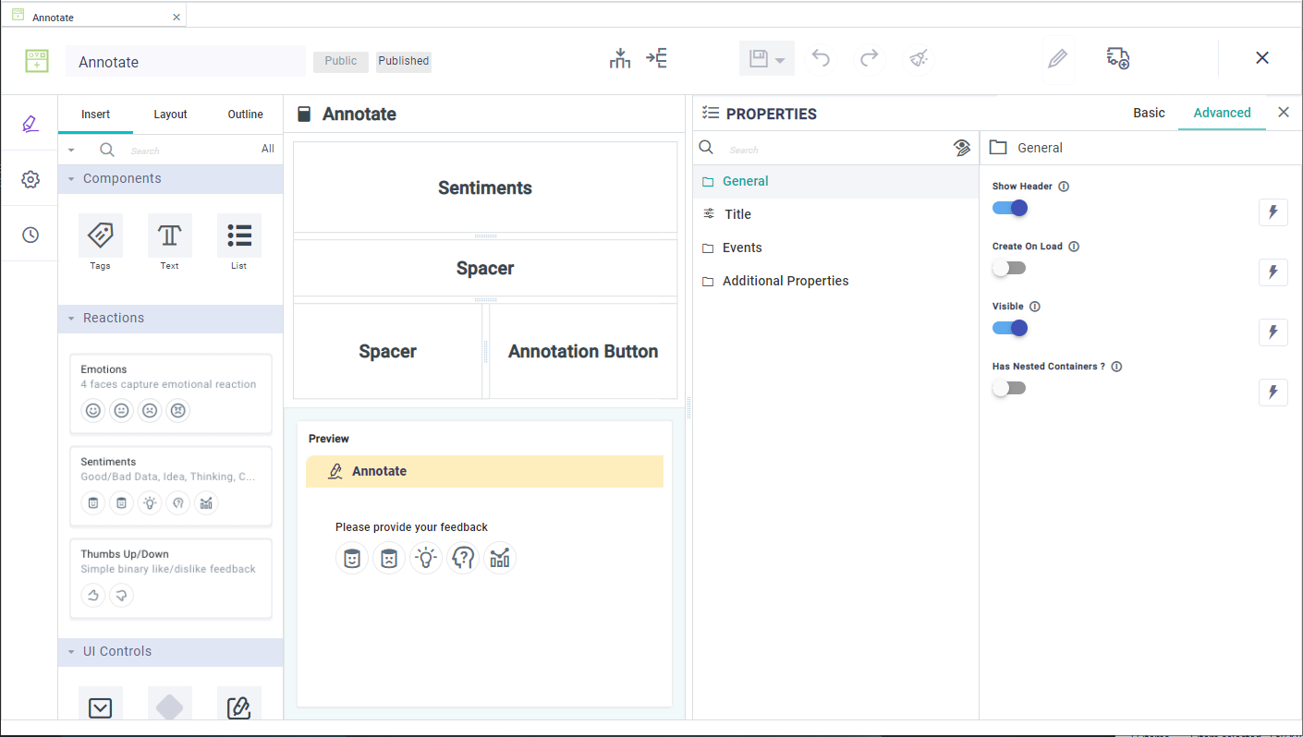The width and height of the screenshot is (1303, 737).
Task: Switch to the Basic properties tab
Action: tap(1149, 113)
